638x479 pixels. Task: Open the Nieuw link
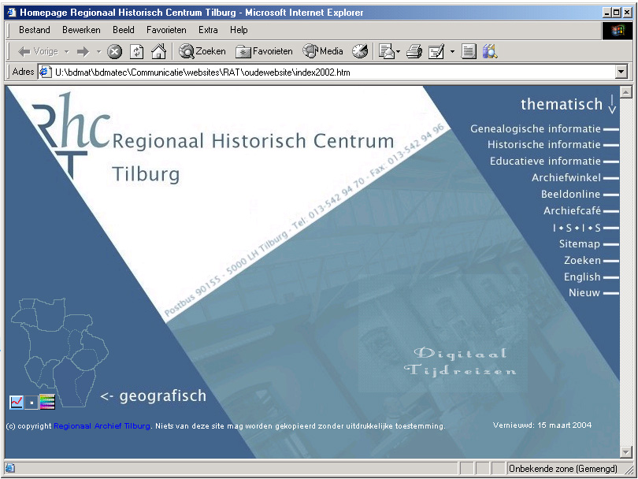coord(584,292)
